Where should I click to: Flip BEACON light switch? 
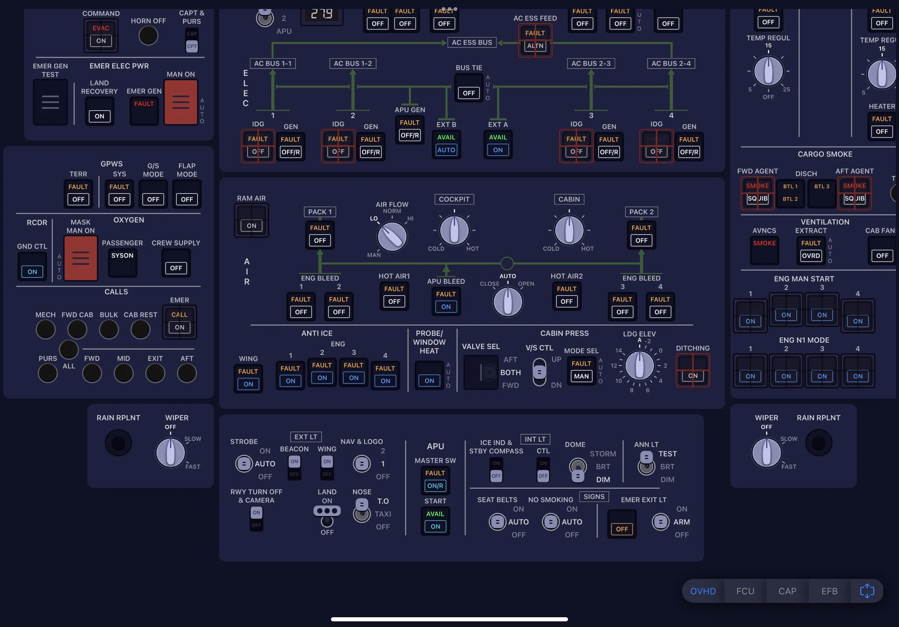click(x=294, y=468)
